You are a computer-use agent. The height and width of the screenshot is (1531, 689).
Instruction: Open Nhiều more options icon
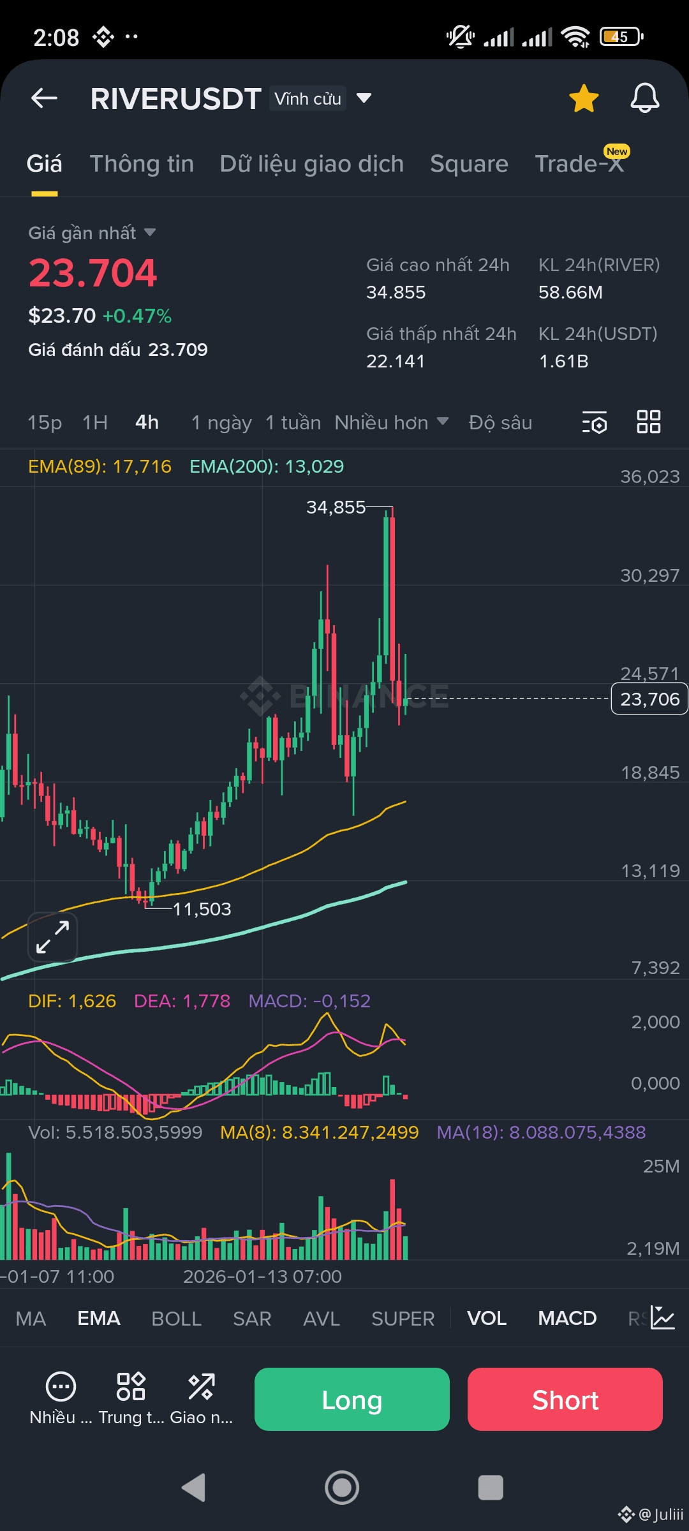coord(61,1399)
